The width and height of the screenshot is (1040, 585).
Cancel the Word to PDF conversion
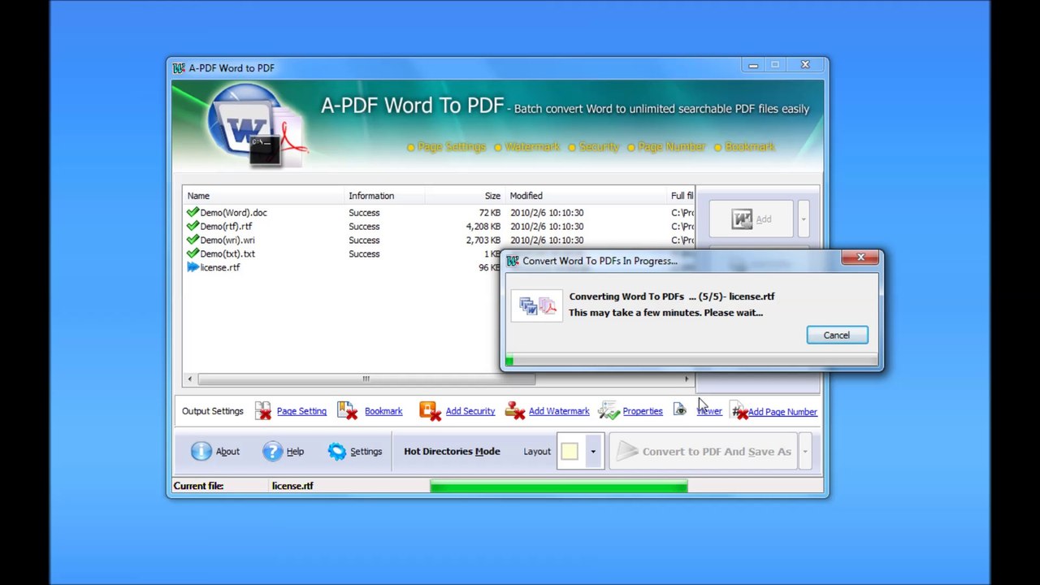tap(837, 335)
